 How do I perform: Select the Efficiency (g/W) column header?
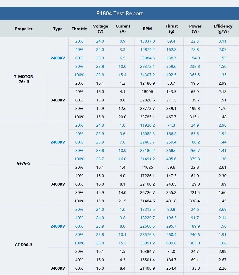[x=223, y=29]
